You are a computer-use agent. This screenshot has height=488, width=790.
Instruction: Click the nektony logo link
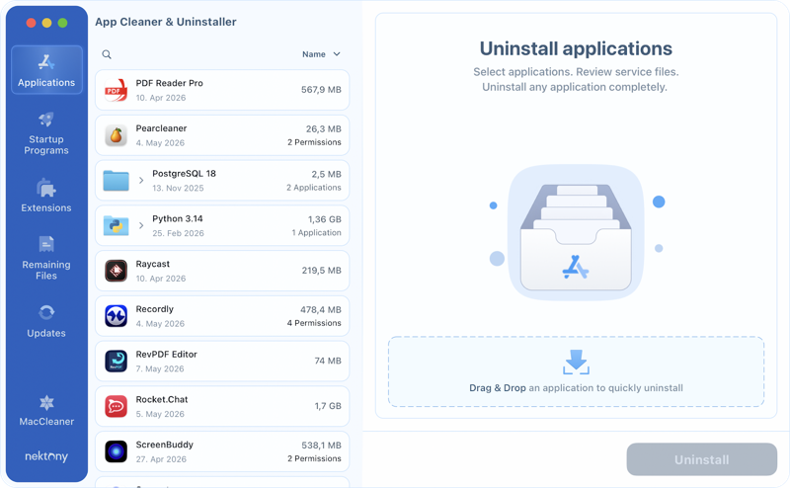point(46,456)
